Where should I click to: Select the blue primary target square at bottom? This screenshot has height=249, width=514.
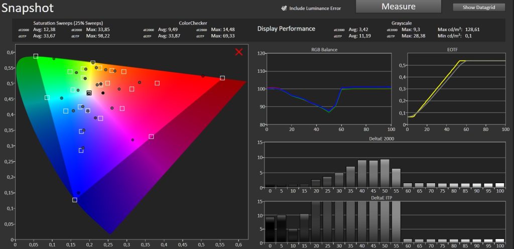[74, 200]
